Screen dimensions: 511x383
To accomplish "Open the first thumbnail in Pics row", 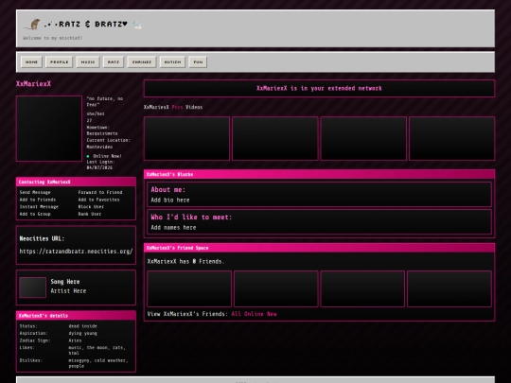I will pyautogui.click(x=186, y=138).
